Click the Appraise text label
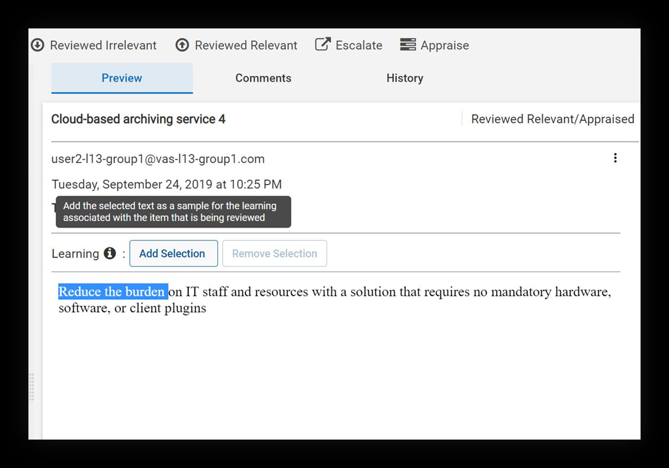 444,46
